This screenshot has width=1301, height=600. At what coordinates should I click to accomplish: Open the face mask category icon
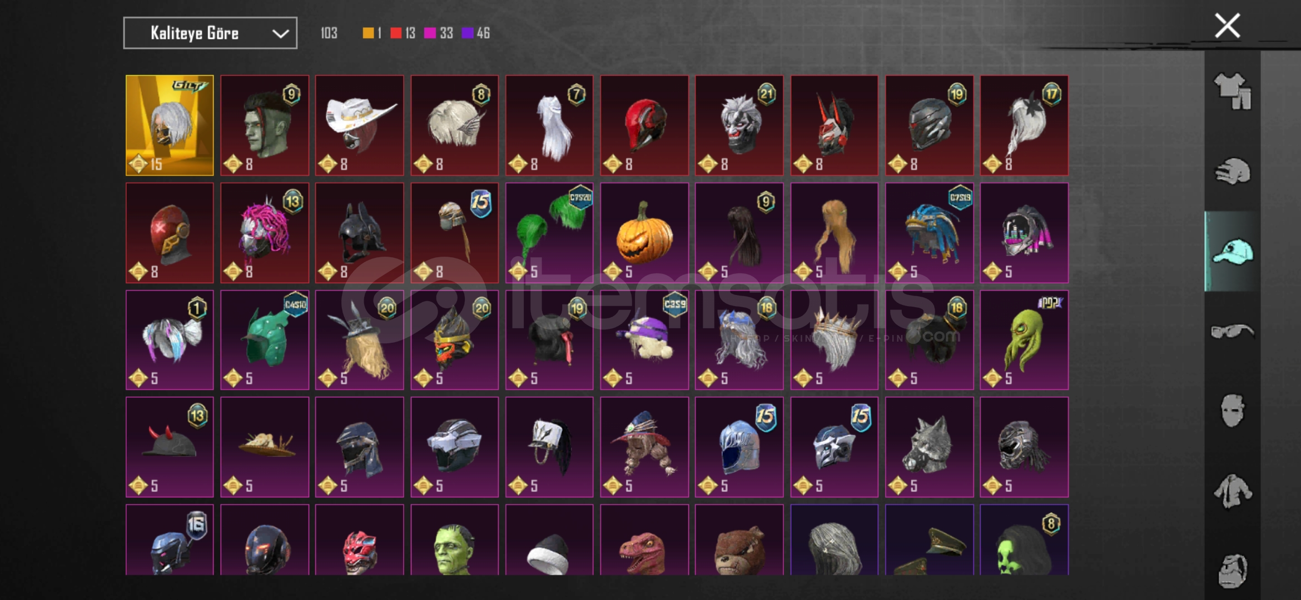coord(1232,411)
